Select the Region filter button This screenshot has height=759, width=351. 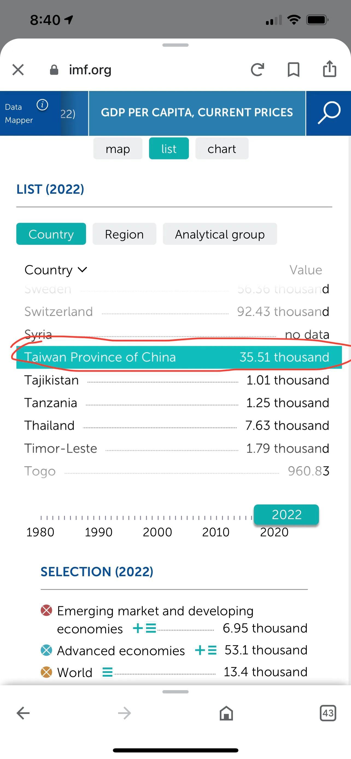coord(124,234)
